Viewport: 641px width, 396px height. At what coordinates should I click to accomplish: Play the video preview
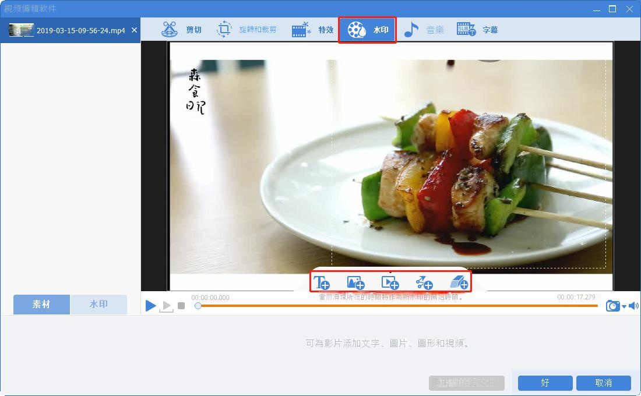150,305
